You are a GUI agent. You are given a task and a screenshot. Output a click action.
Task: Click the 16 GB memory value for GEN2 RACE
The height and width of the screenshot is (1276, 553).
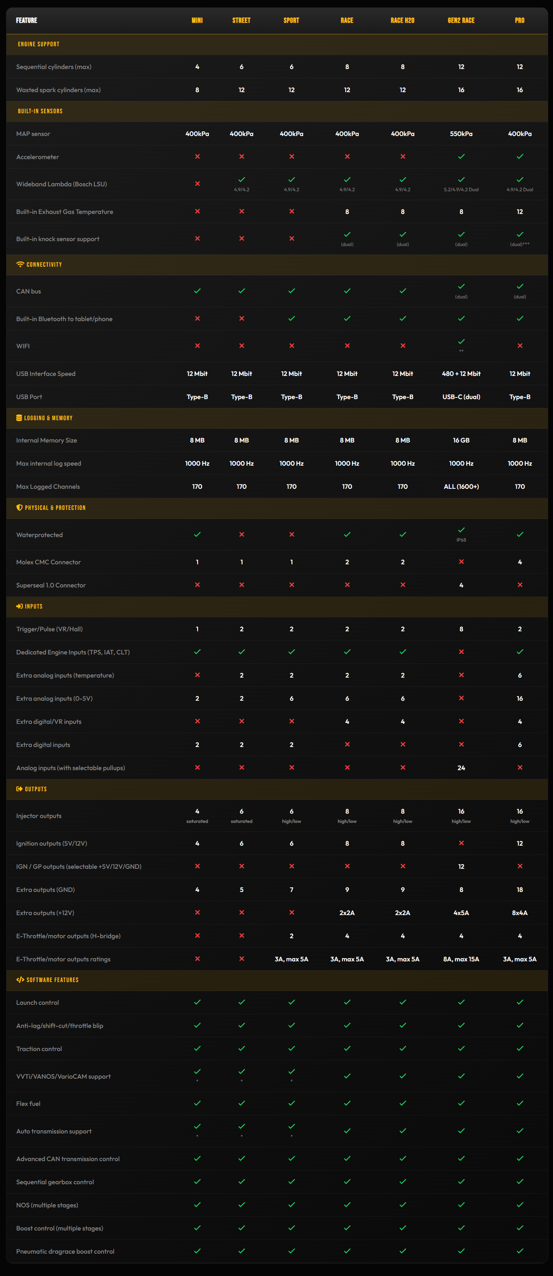(x=461, y=440)
